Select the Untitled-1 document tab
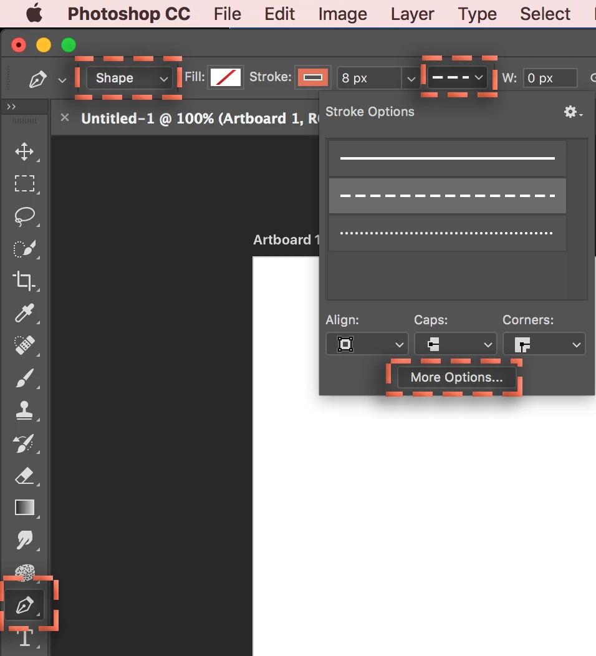The image size is (596, 656). point(200,118)
